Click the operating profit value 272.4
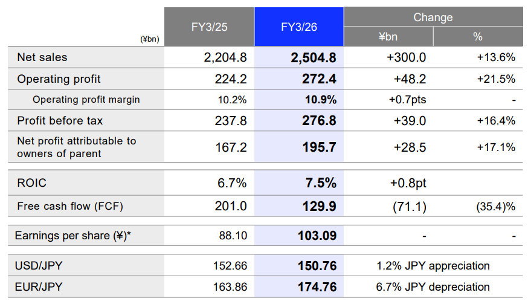528x304 pixels. (x=319, y=79)
